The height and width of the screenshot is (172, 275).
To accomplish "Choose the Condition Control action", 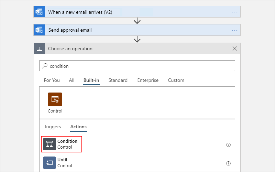I will pyautogui.click(x=62, y=144).
